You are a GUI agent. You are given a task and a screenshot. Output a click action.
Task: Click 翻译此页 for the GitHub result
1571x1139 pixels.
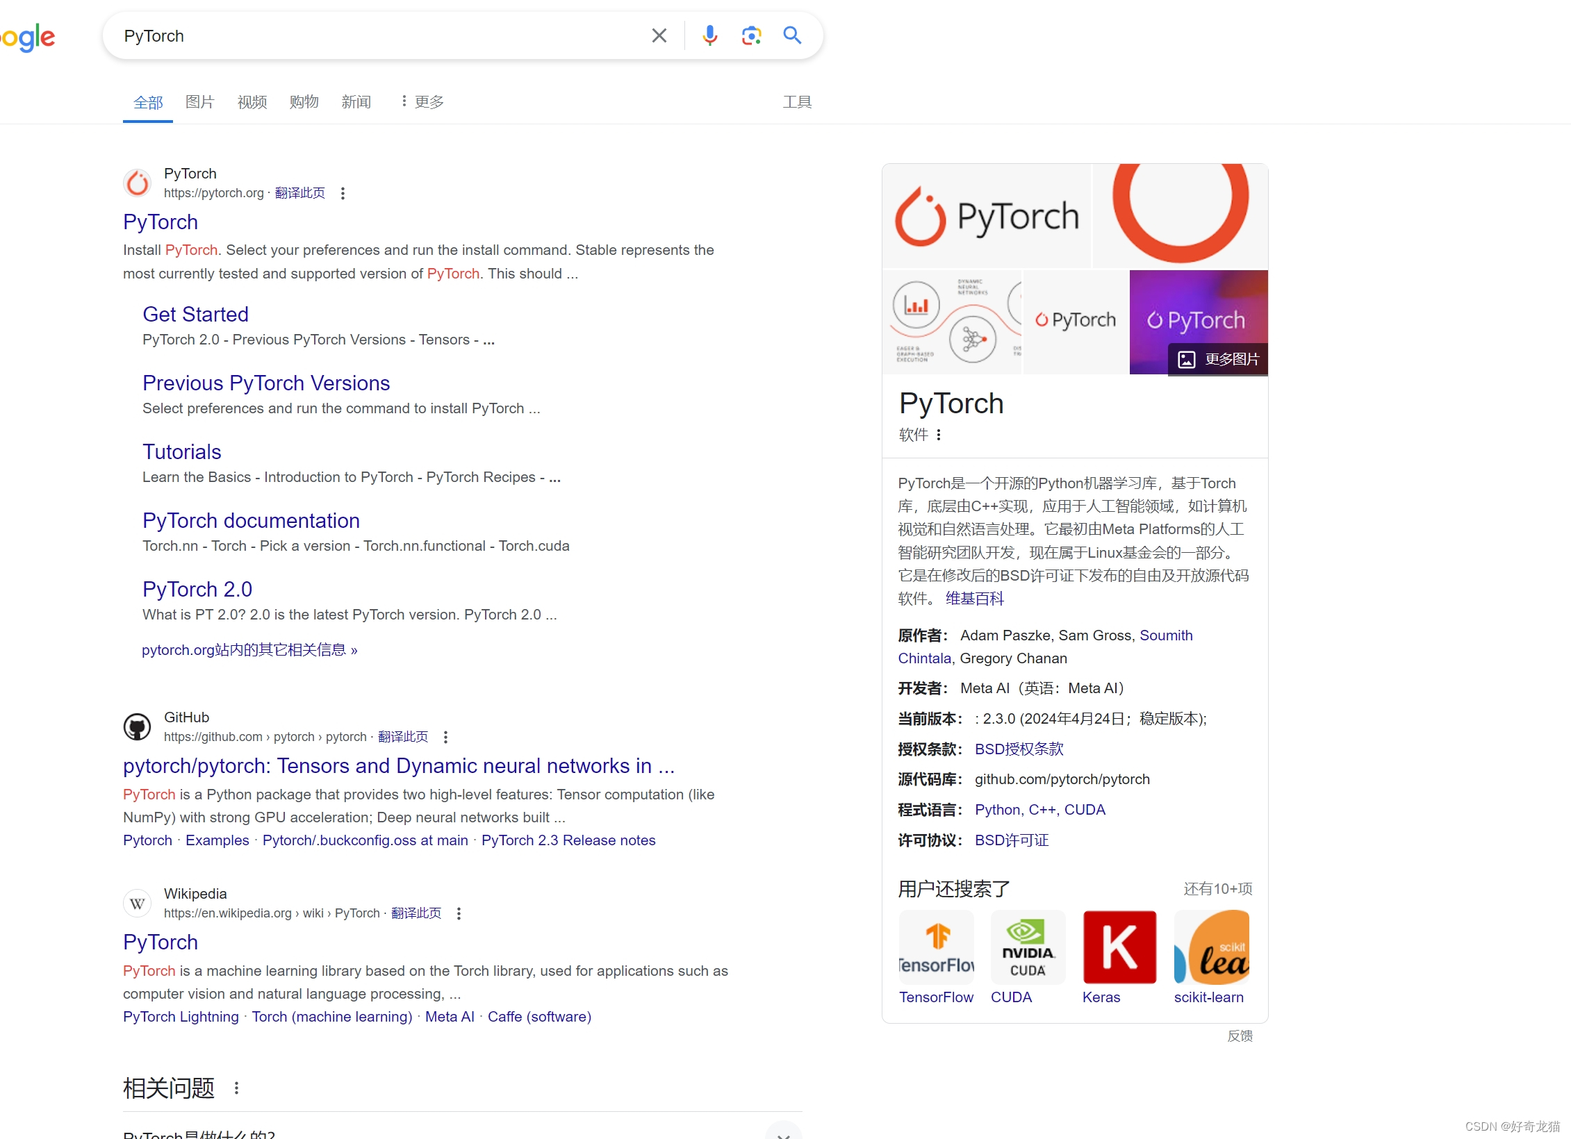[403, 737]
